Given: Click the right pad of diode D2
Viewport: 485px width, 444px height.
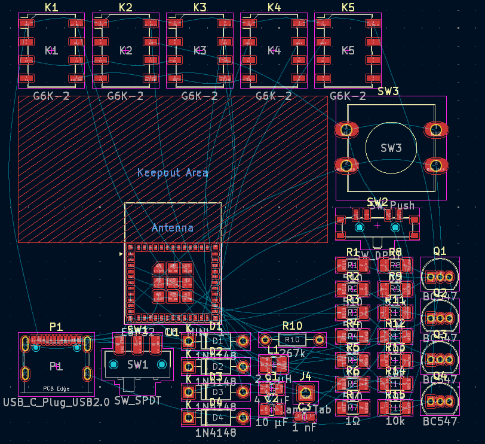Looking at the screenshot, I should (243, 366).
